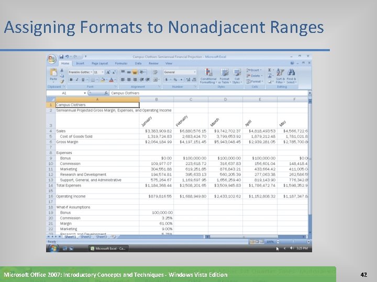Switch to the Data tab

[x=138, y=63]
